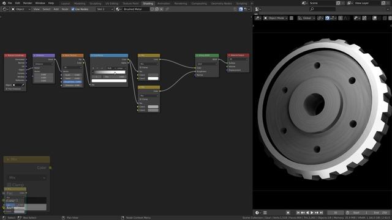The height and width of the screenshot is (220, 392).
Task: Toggle viewport overlays icon
Action: 374,18
